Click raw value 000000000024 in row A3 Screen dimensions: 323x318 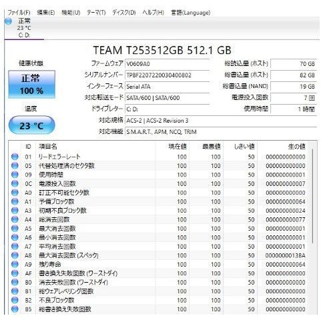(x=286, y=211)
